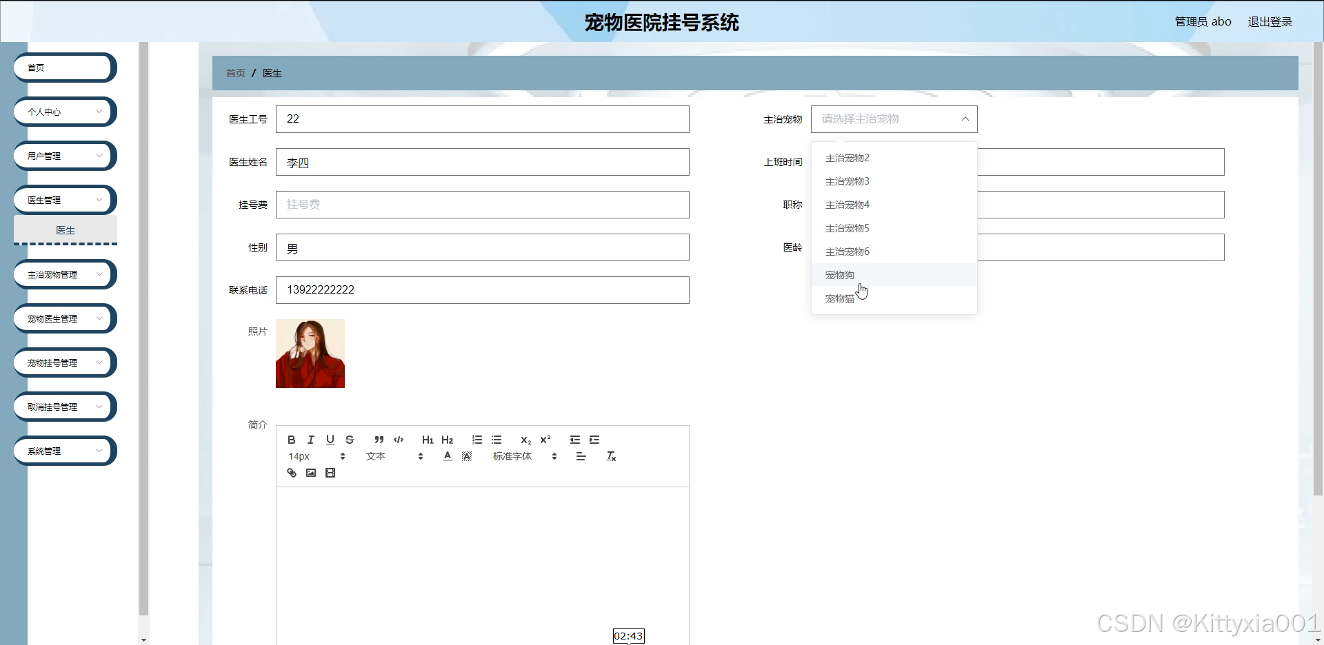Insert a video using the film icon
This screenshot has height=645, width=1324.
[330, 473]
